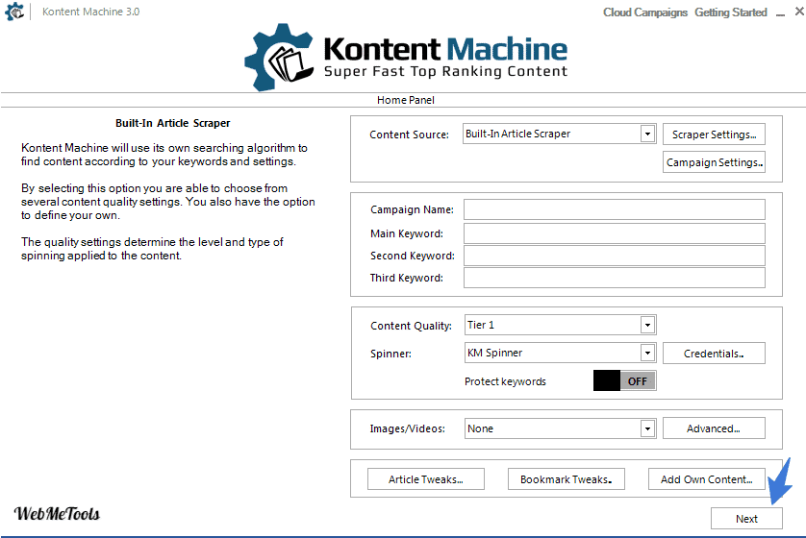Proceed with the Next button
Image resolution: width=806 pixels, height=538 pixels.
[x=746, y=519]
